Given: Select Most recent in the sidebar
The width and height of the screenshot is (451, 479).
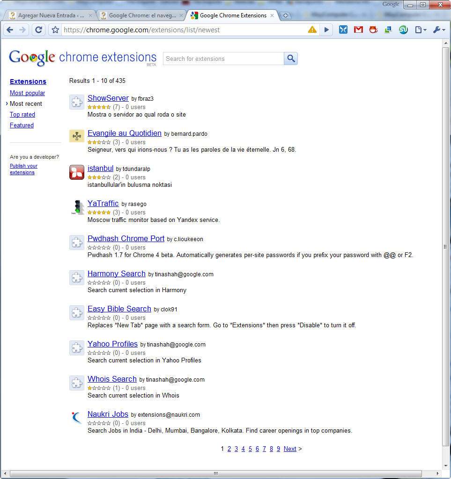Looking at the screenshot, I should (x=26, y=103).
